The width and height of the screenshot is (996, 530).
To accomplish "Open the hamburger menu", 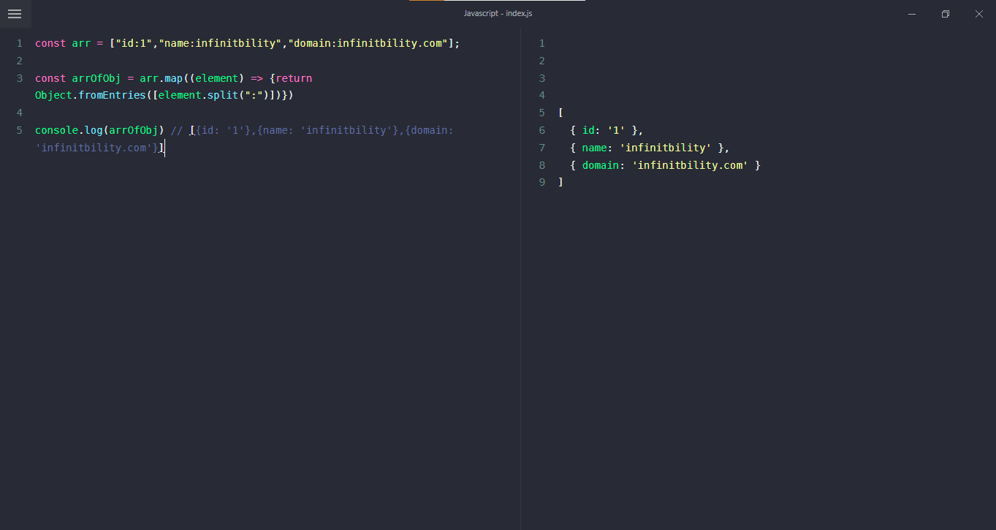I will pos(15,14).
